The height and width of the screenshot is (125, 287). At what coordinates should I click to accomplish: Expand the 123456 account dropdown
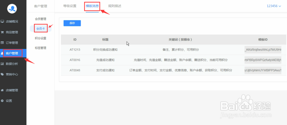coord(274,6)
